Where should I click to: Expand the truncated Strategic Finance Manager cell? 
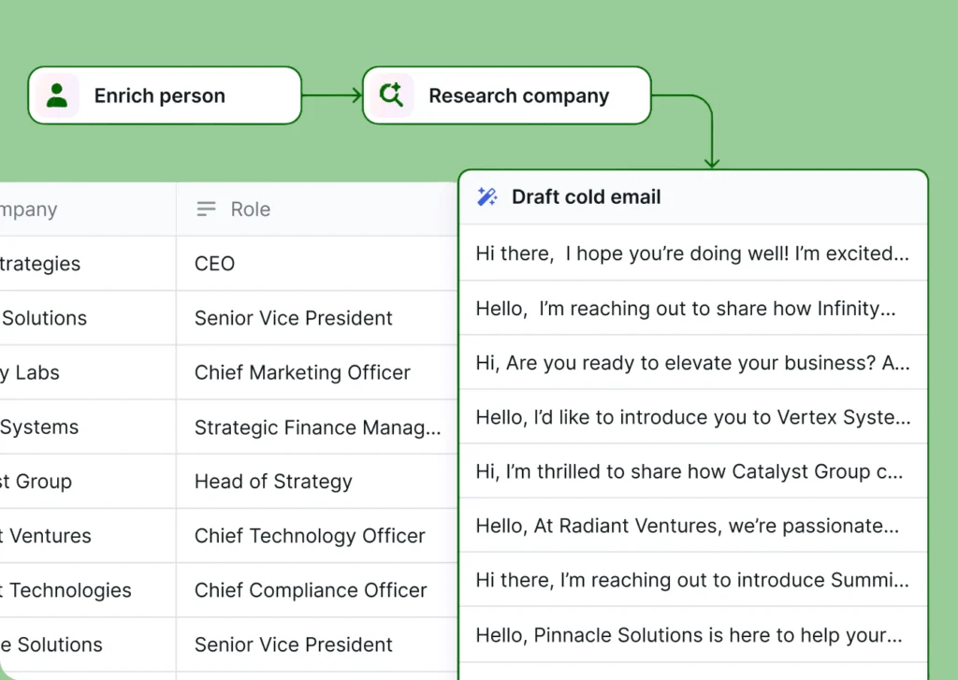(316, 427)
